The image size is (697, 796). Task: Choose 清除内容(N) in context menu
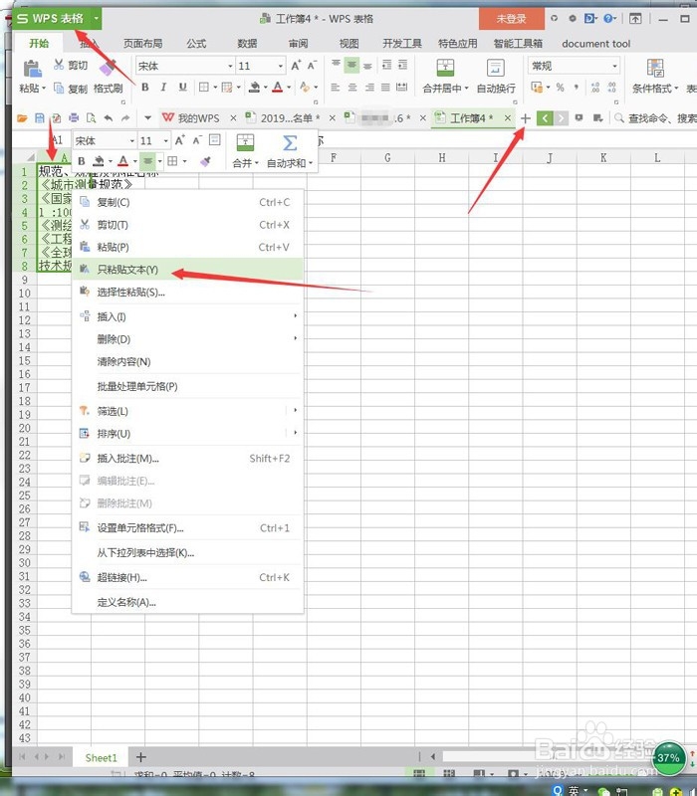point(188,361)
